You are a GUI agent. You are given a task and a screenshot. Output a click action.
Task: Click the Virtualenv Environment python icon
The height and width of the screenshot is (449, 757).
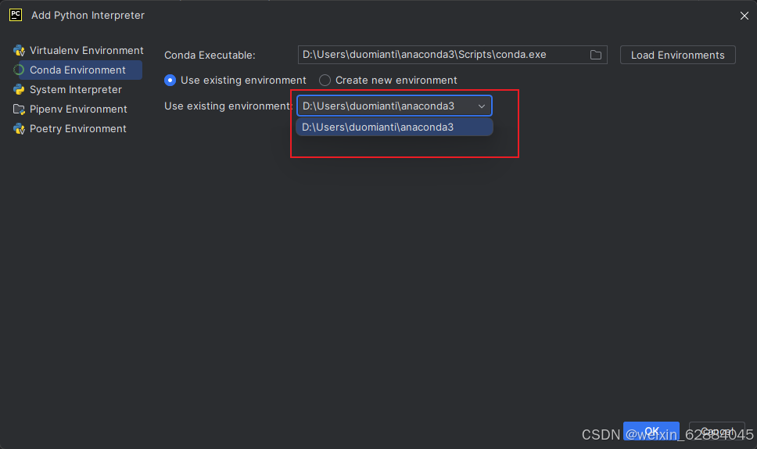click(x=19, y=50)
